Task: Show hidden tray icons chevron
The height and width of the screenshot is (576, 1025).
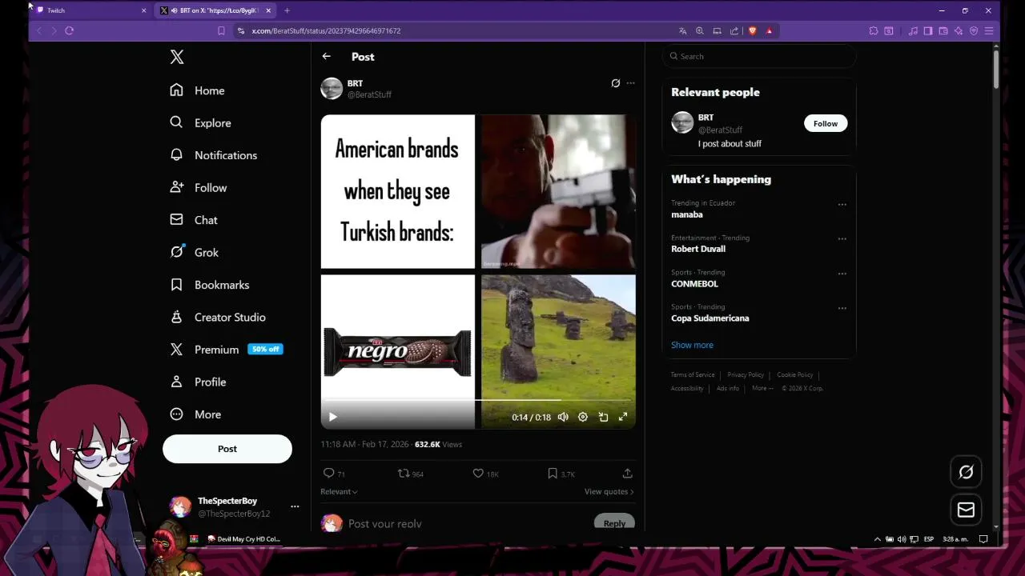Action: pyautogui.click(x=877, y=539)
